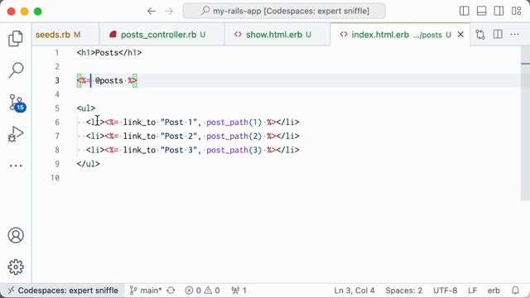Show additional views ellipsis in activity bar
530x298 pixels.
[16, 166]
